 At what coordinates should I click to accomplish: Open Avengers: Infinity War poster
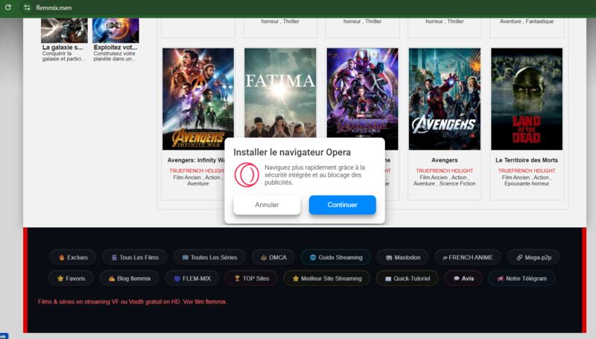[198, 99]
